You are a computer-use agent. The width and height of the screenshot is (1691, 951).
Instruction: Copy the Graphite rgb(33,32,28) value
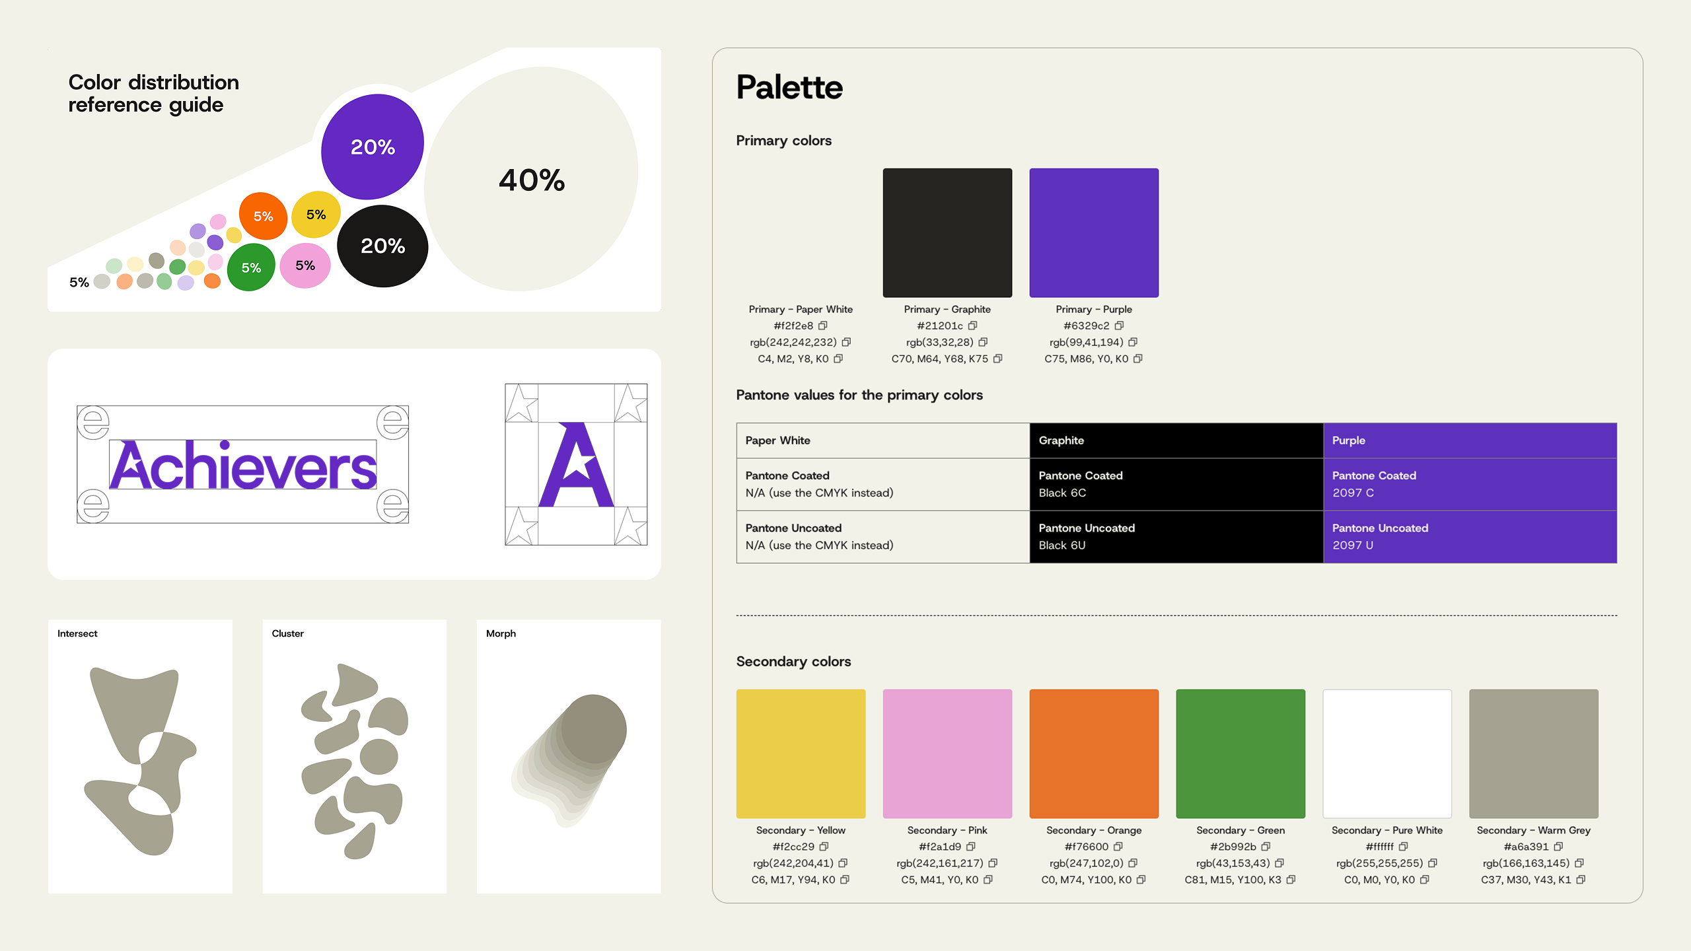pyautogui.click(x=983, y=342)
